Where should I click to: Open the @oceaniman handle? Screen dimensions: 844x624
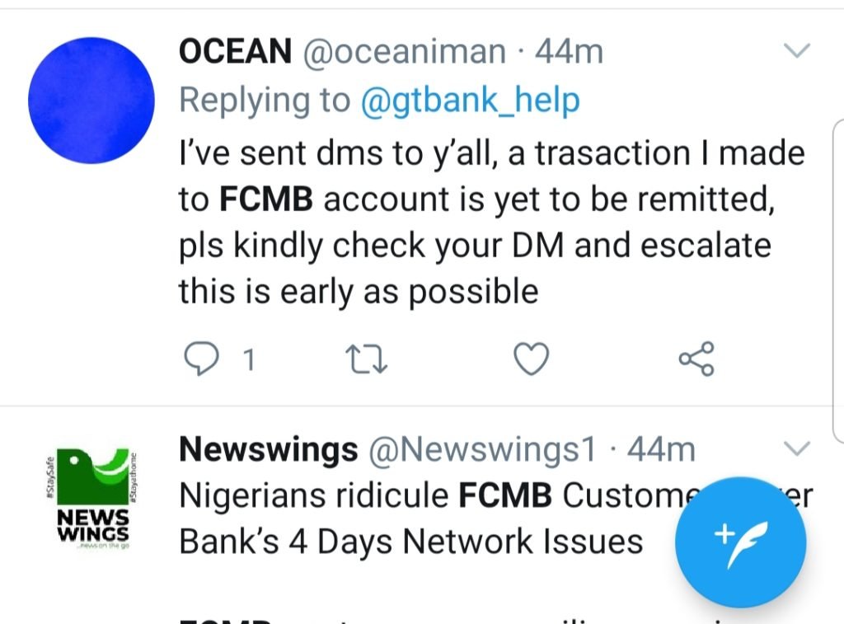[x=405, y=52]
